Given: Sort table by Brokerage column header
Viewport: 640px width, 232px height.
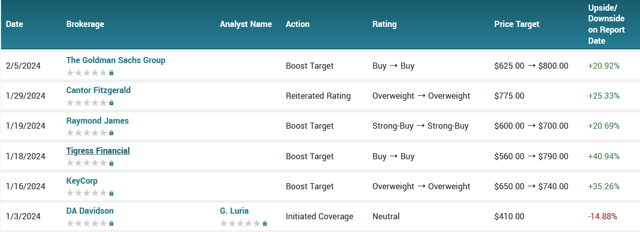Looking at the screenshot, I should point(85,24).
